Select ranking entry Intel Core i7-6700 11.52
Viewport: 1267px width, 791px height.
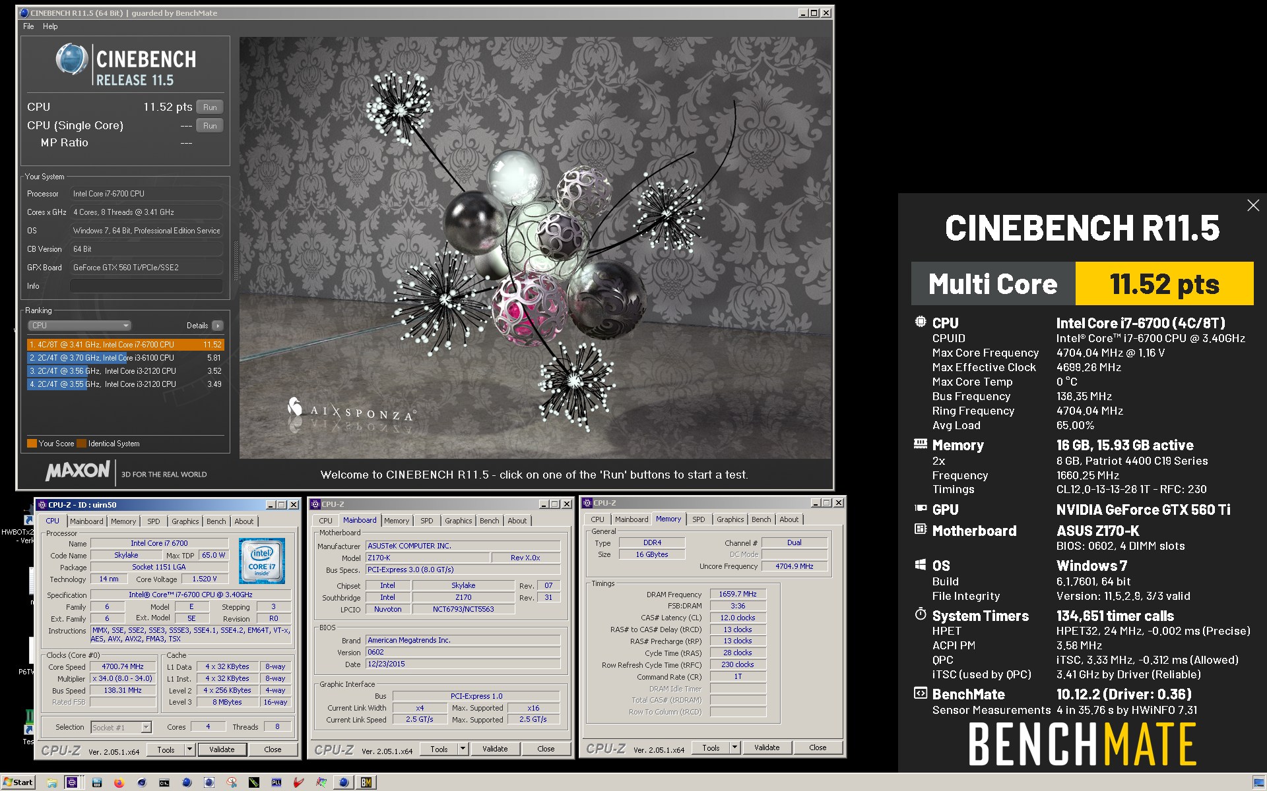(x=125, y=345)
